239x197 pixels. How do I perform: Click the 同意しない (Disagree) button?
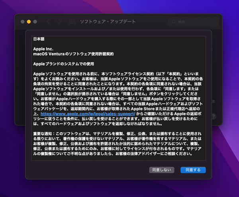coord(162,170)
